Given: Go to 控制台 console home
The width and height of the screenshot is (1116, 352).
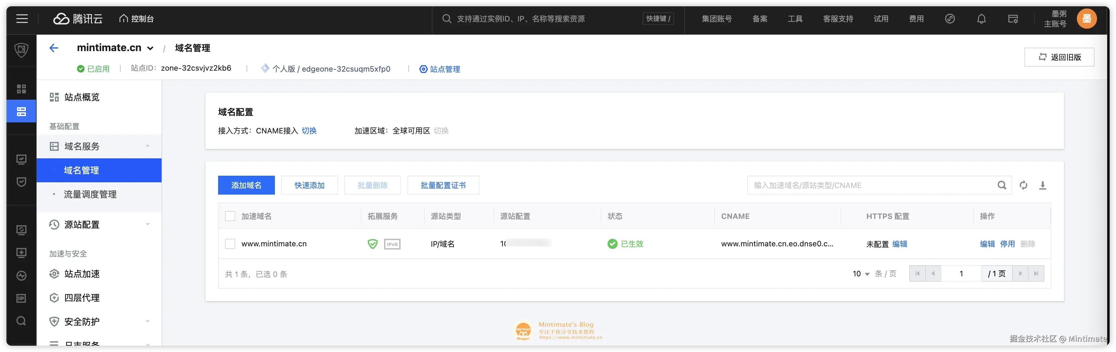Looking at the screenshot, I should (x=136, y=19).
